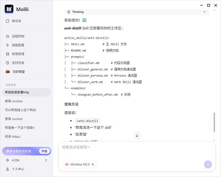Start a 新任务 new task
Image resolution: width=221 pixels, height=177 pixels.
(x=16, y=21)
